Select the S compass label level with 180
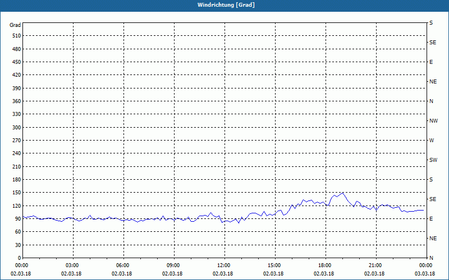 [431, 180]
